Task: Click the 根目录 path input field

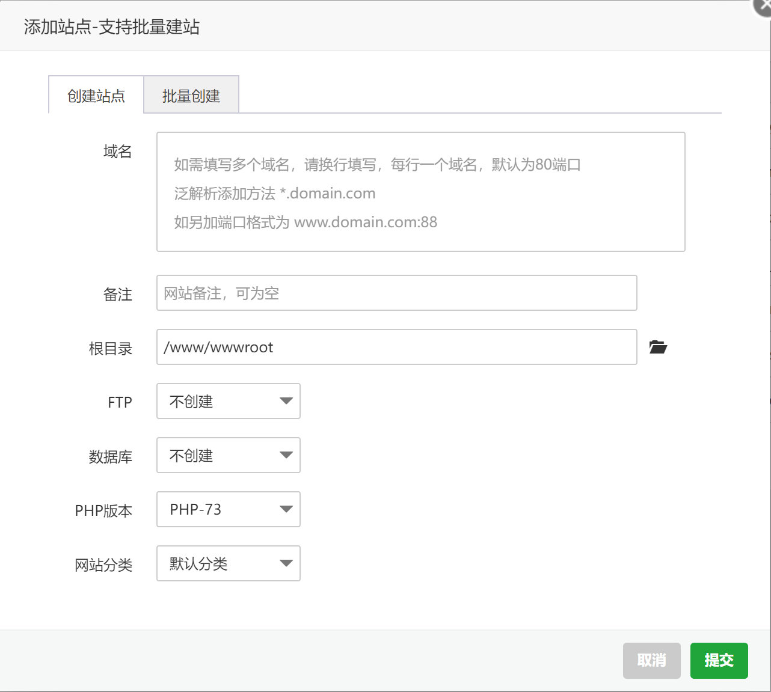Action: [396, 347]
